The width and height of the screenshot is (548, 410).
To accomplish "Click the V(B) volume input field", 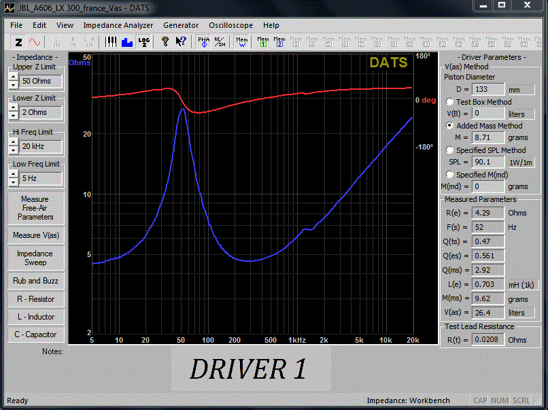I will coord(487,114).
